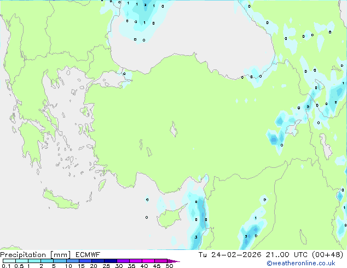Screen dimensions: 347x268
Task: Click the 'Precipitation [mm]' title text
Action: (36, 255)
